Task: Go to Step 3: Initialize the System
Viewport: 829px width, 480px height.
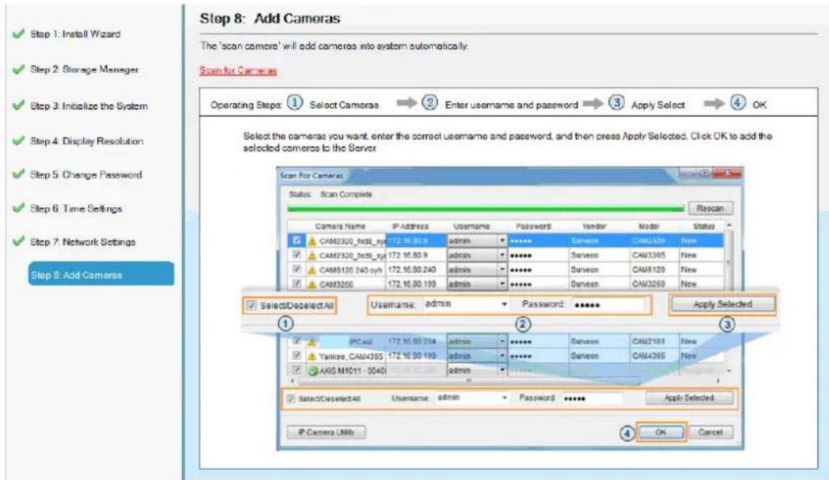Action: pyautogui.click(x=89, y=105)
